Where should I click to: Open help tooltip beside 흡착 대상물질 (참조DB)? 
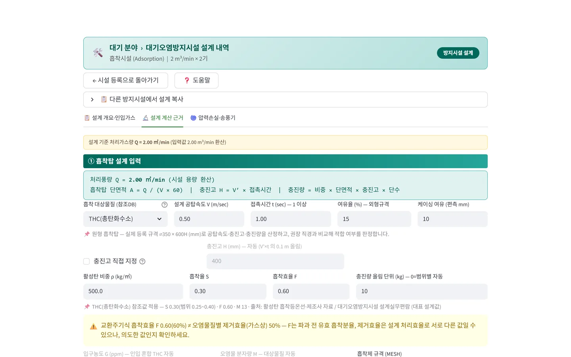tap(165, 205)
